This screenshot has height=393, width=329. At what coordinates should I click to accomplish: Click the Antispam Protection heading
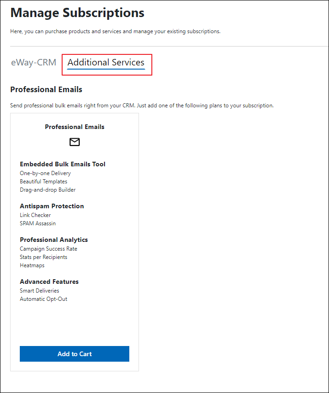tap(52, 206)
